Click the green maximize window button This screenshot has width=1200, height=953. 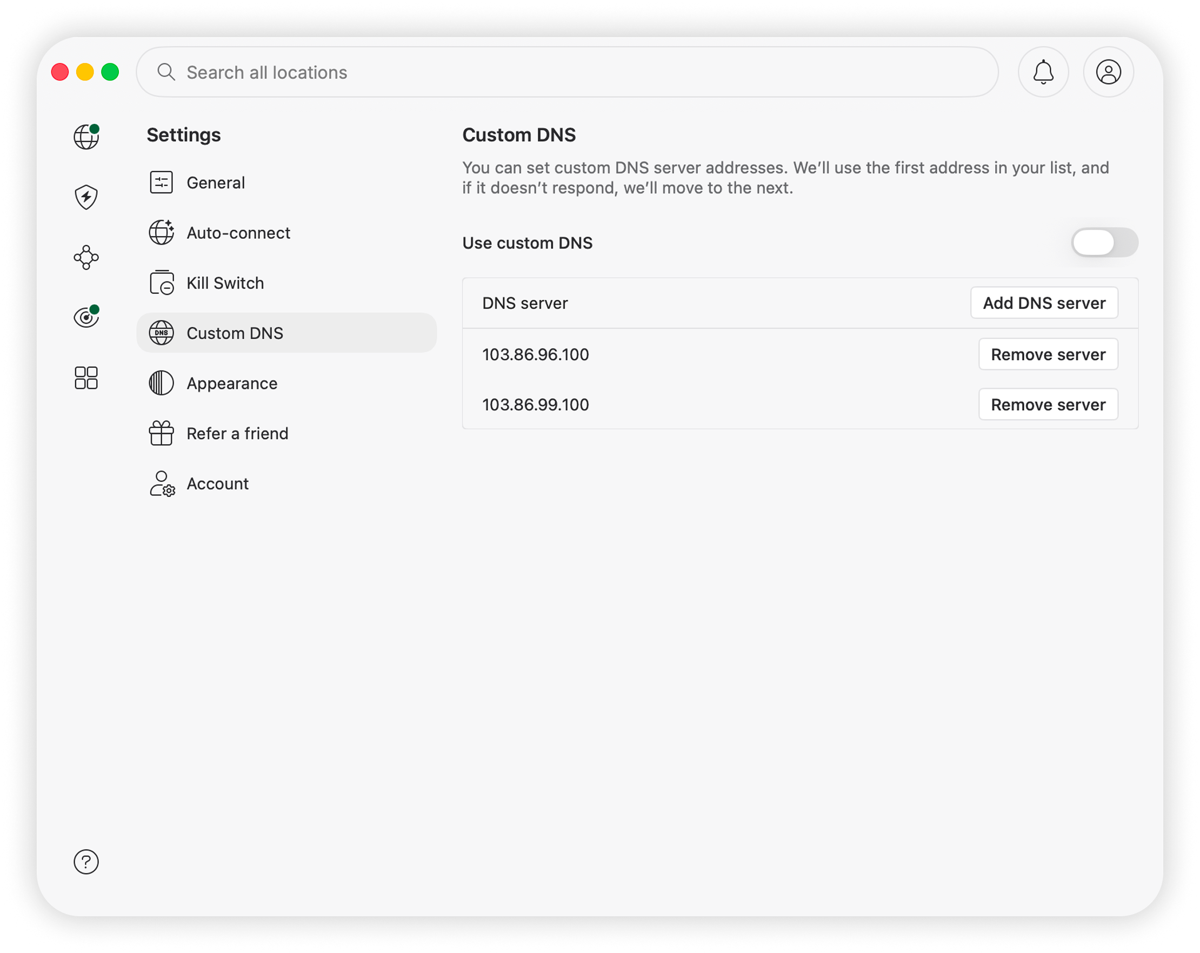pos(110,72)
